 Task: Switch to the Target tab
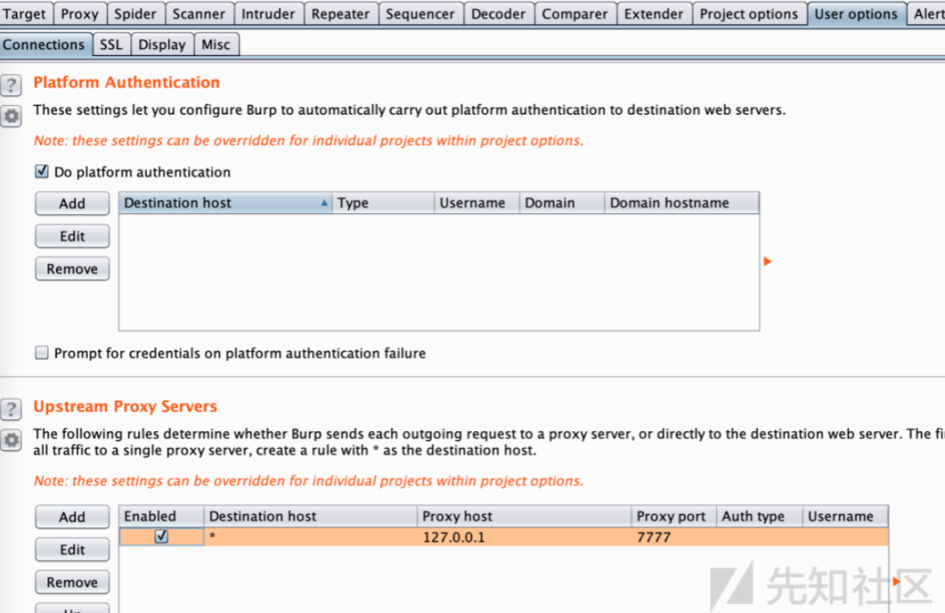[x=24, y=13]
